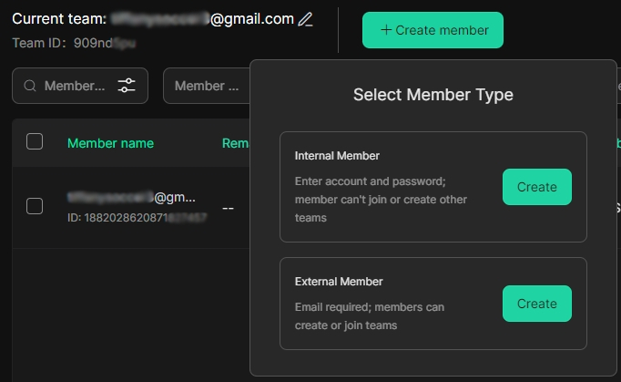Create an Internal Member
This screenshot has width=621, height=382.
click(536, 187)
